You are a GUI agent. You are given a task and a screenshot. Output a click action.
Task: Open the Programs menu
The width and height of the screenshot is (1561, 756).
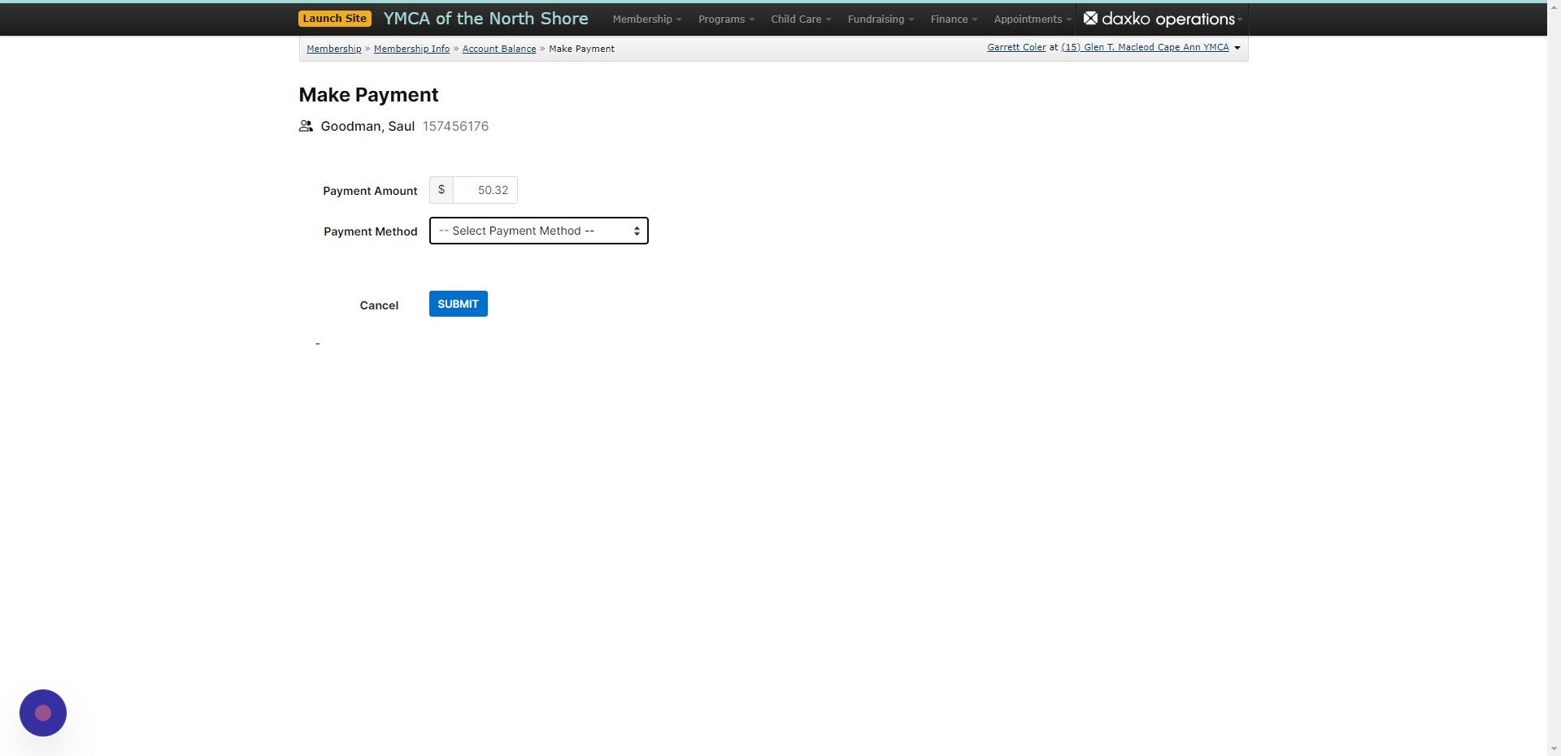point(726,19)
